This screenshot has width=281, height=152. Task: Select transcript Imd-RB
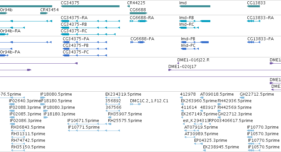186,18
